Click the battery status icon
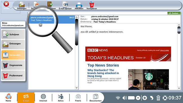 coord(131,98)
